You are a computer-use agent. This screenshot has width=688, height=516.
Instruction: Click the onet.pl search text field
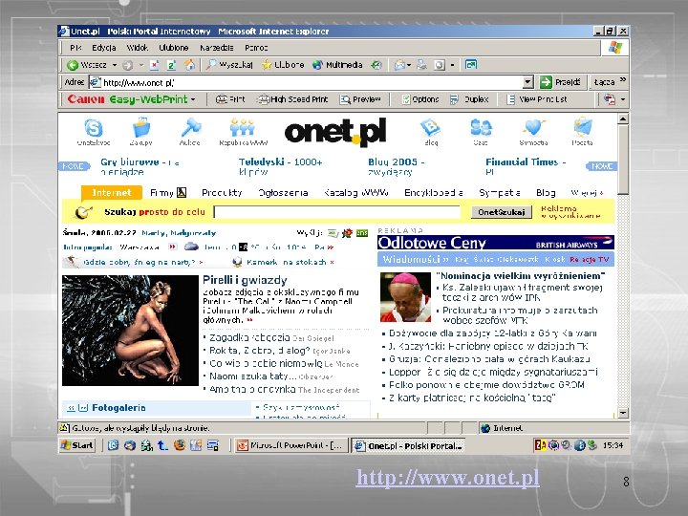coord(337,212)
